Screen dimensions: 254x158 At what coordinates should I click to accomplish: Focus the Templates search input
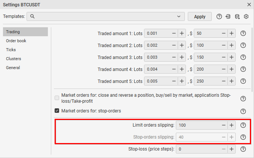(x=105, y=16)
